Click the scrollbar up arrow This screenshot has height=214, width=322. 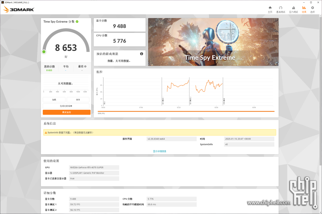(x=320, y=16)
